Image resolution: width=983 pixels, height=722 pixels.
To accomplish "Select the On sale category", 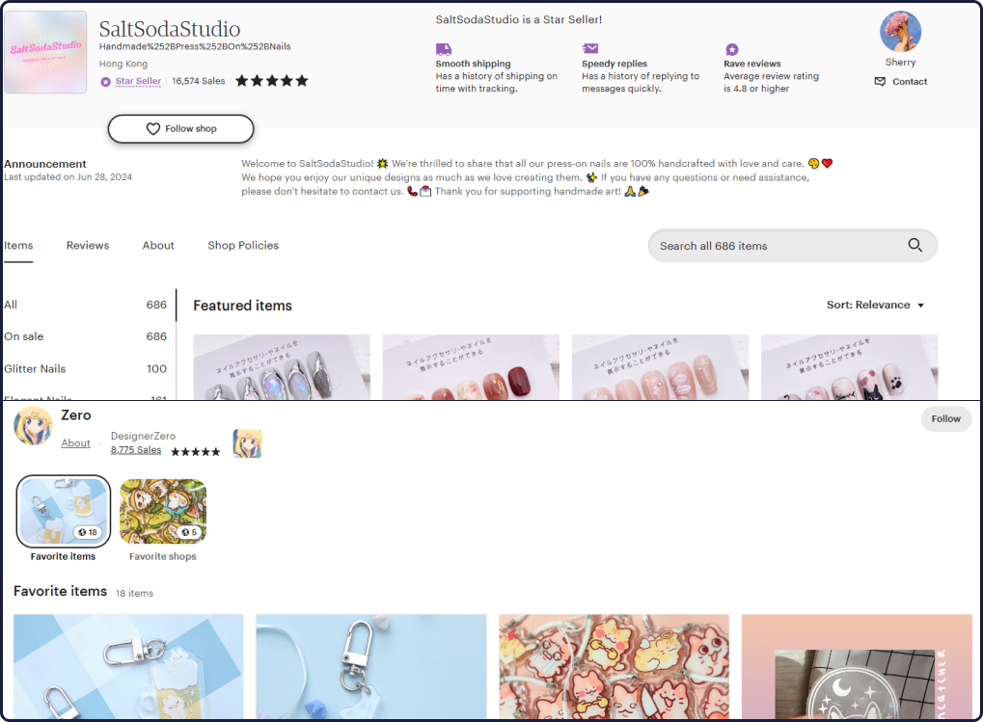I will pyautogui.click(x=85, y=336).
